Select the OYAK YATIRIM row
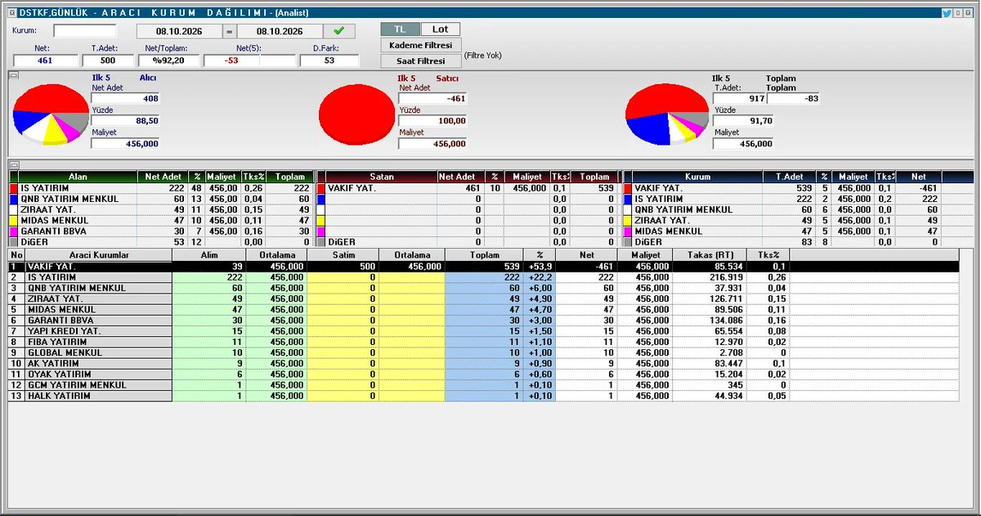This screenshot has width=981, height=516. click(483, 375)
